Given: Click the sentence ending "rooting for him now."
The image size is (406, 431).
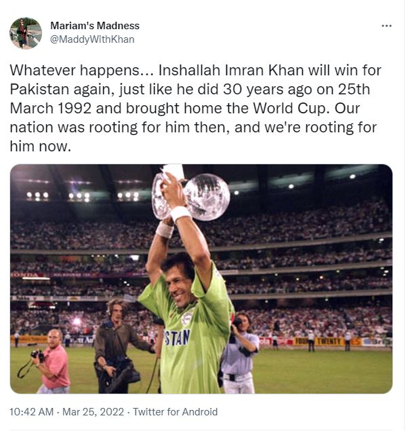Looking at the screenshot, I should click(x=193, y=128).
